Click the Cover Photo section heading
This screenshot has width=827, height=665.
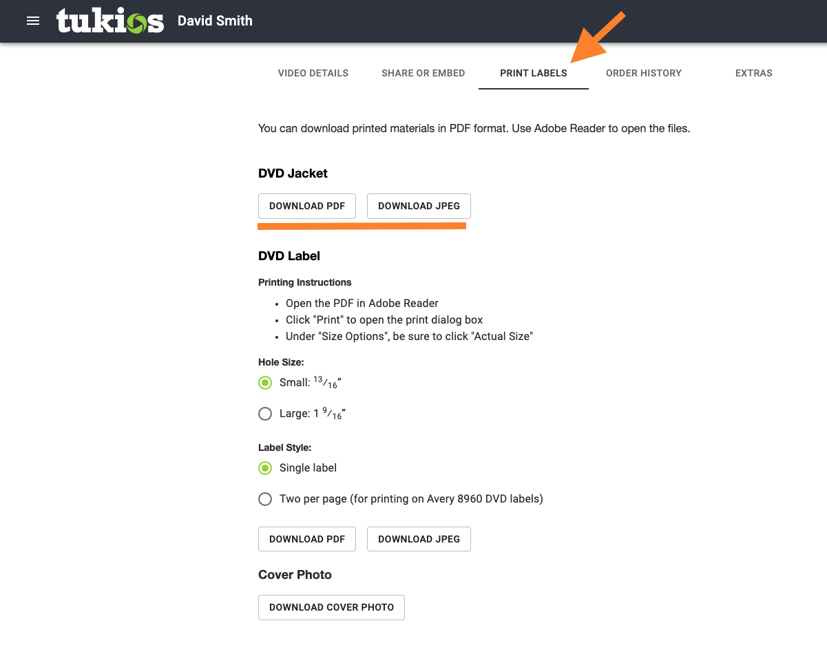[295, 575]
